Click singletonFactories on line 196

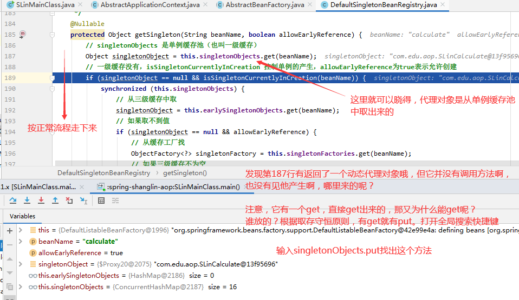320,154
